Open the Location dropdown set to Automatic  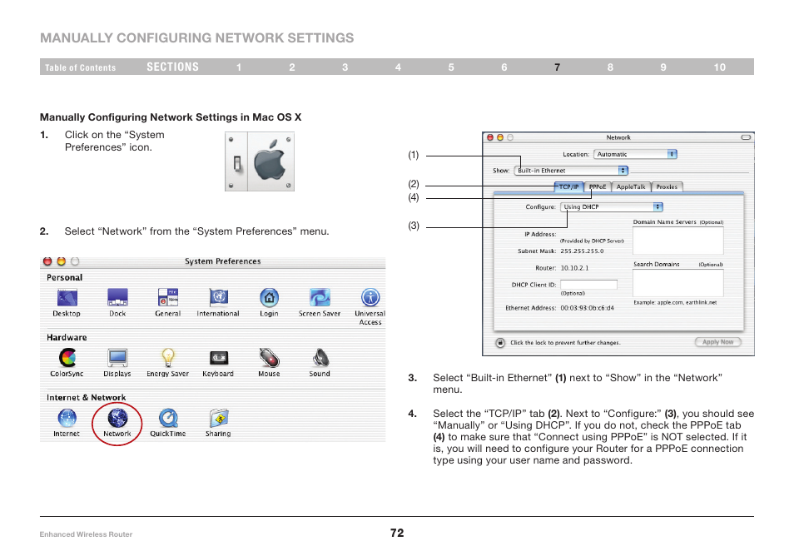[x=635, y=155]
